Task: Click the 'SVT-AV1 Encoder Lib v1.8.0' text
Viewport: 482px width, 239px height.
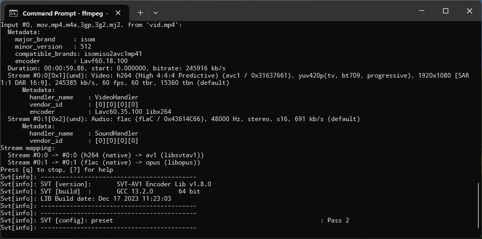Action: (x=164, y=184)
